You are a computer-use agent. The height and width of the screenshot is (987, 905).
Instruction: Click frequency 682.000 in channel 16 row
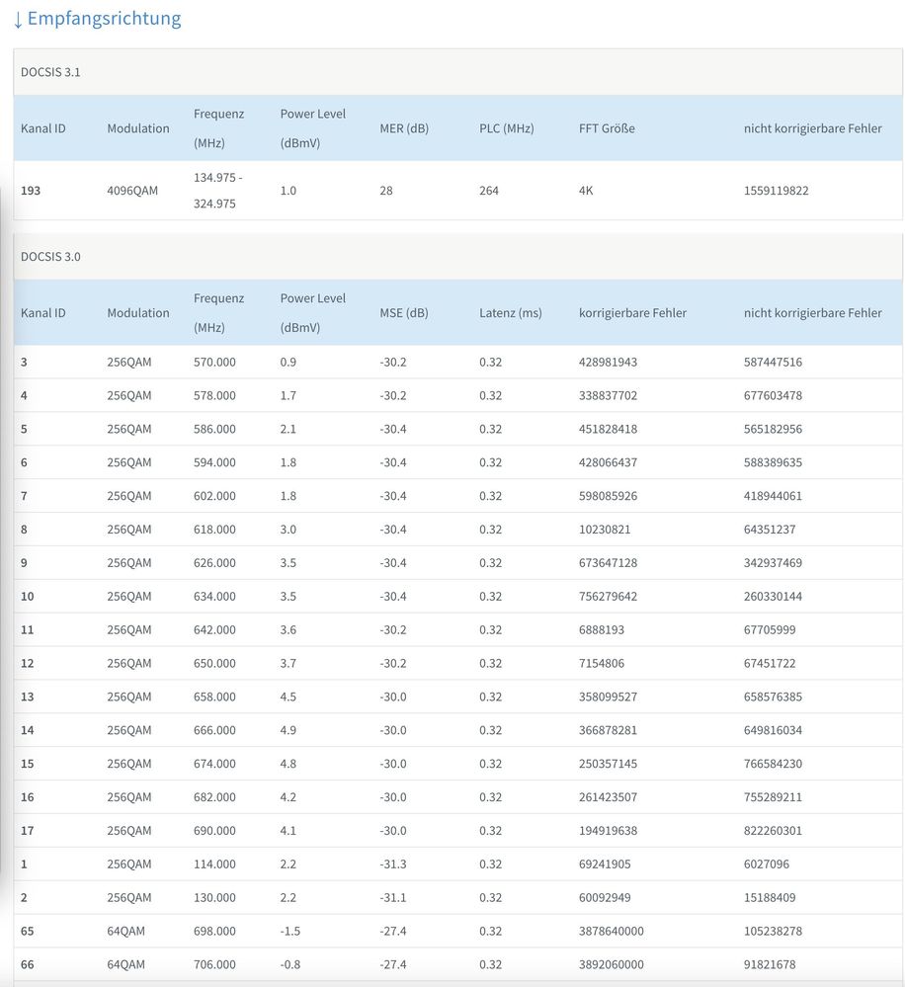(x=214, y=797)
